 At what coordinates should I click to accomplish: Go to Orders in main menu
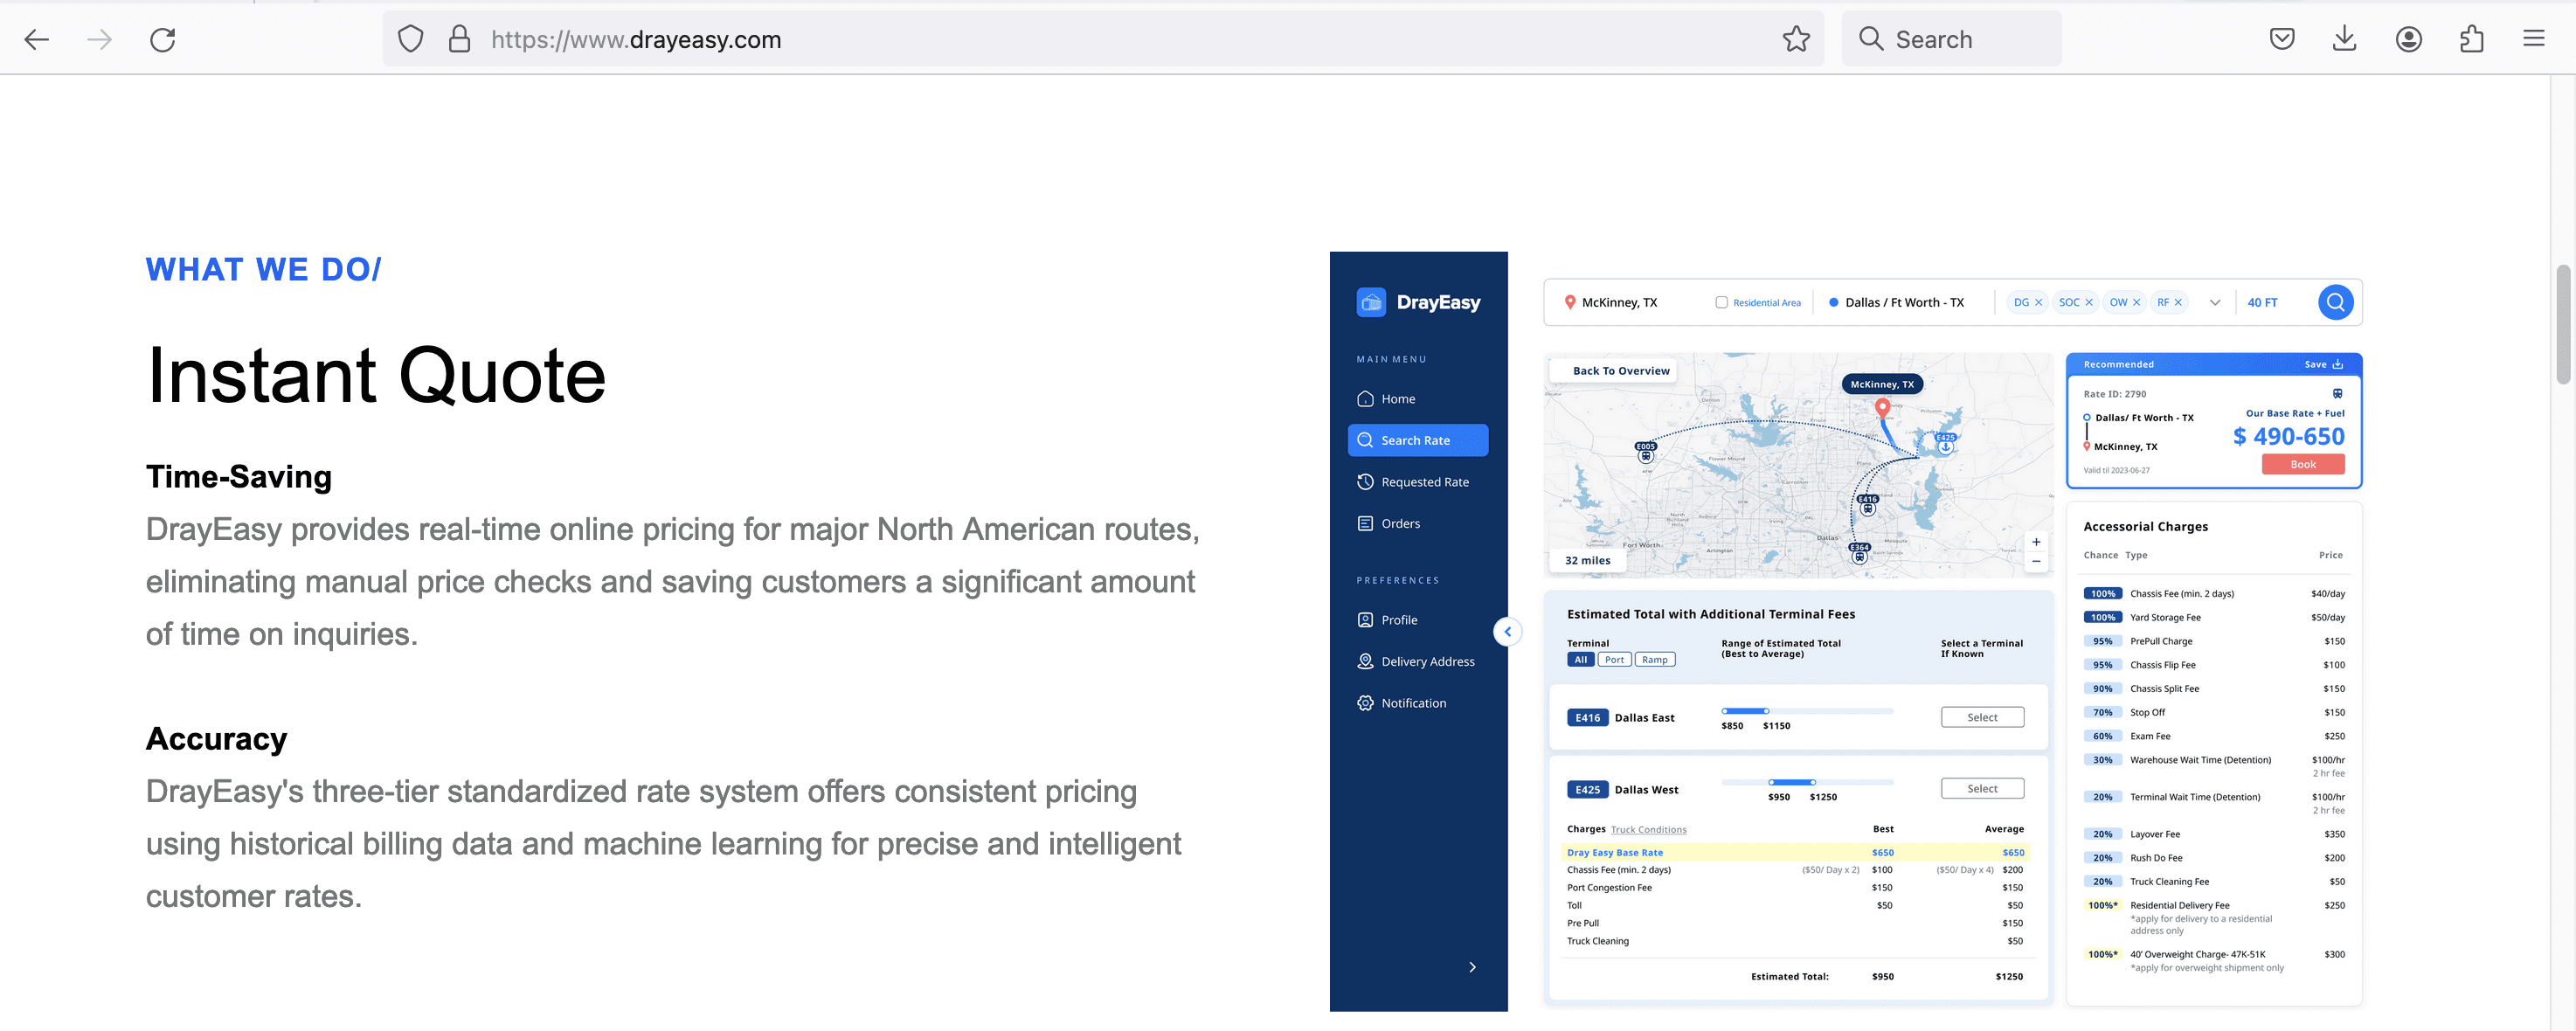(x=1400, y=523)
